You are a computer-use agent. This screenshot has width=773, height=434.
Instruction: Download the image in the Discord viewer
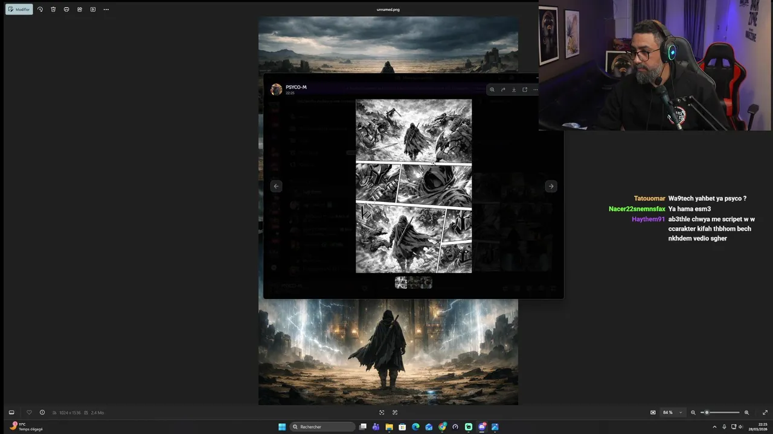click(x=514, y=90)
